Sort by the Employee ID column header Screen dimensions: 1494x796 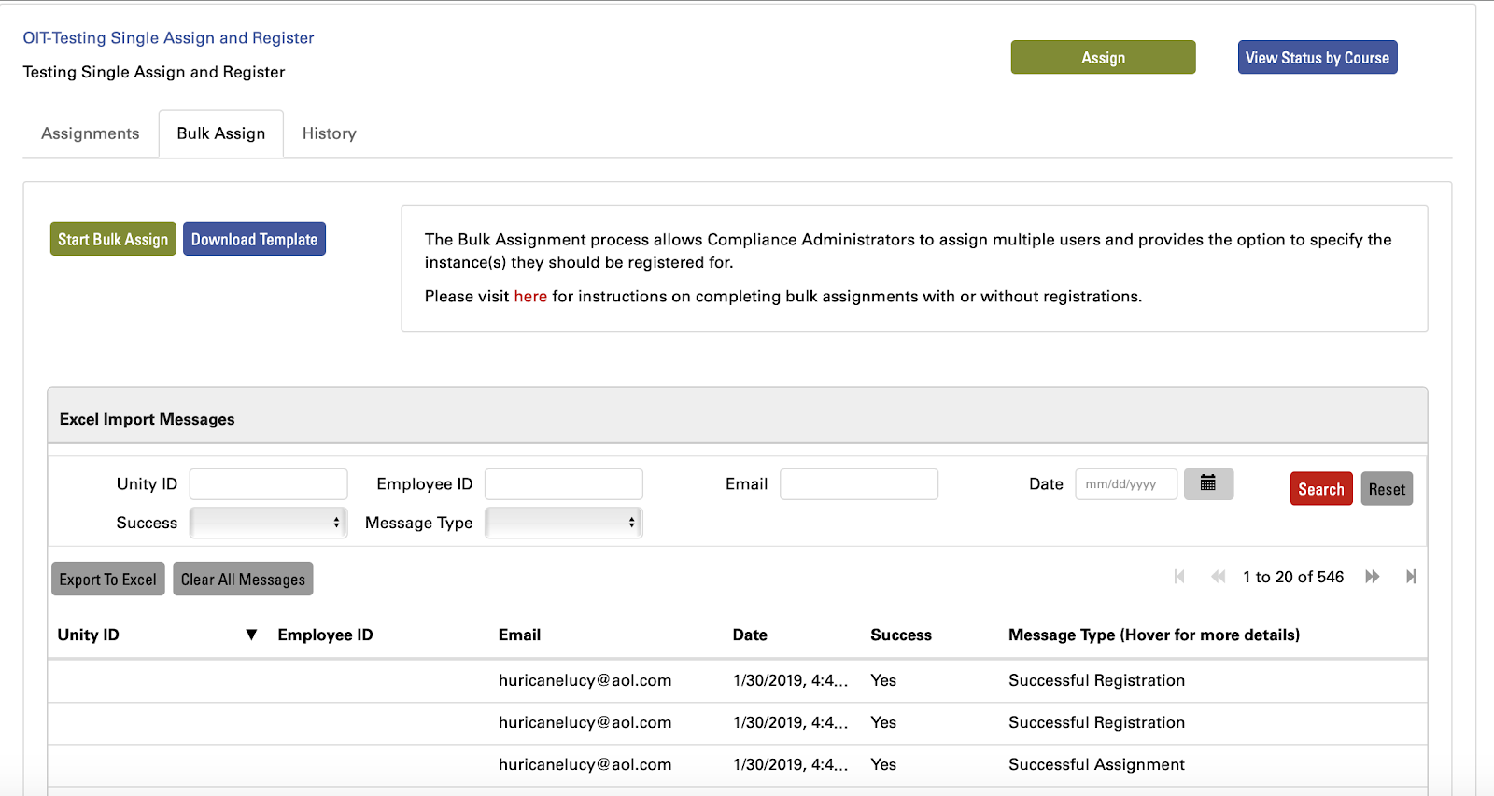(325, 635)
